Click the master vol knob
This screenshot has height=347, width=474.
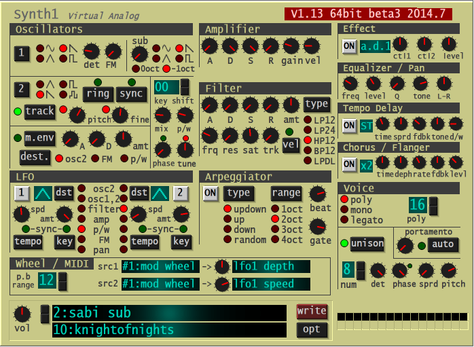22,314
